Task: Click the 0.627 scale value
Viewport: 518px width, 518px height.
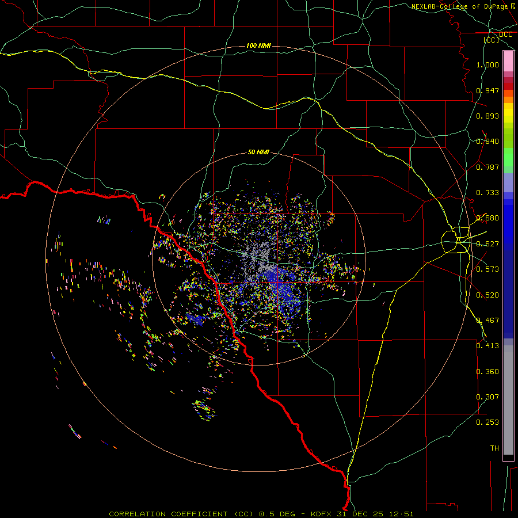Action: coord(487,244)
